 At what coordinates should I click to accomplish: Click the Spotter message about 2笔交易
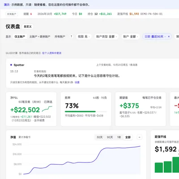click(x=77, y=76)
